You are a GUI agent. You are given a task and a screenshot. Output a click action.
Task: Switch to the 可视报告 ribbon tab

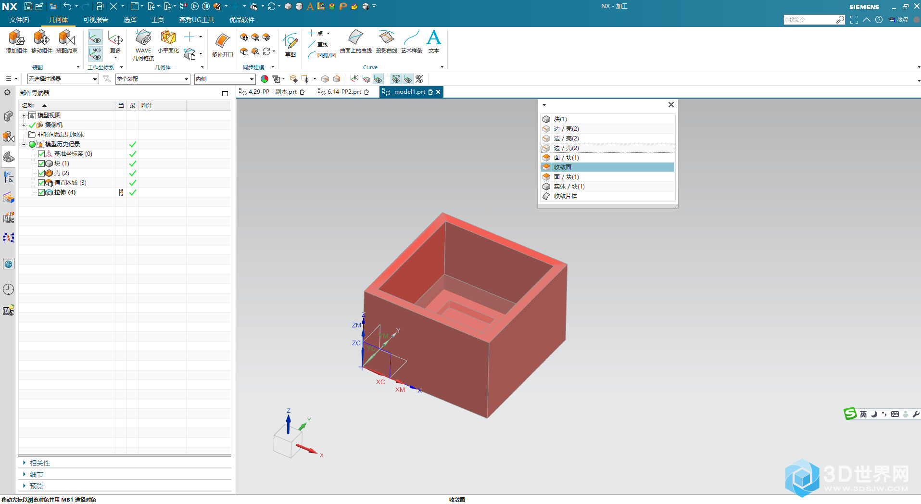[x=96, y=20]
